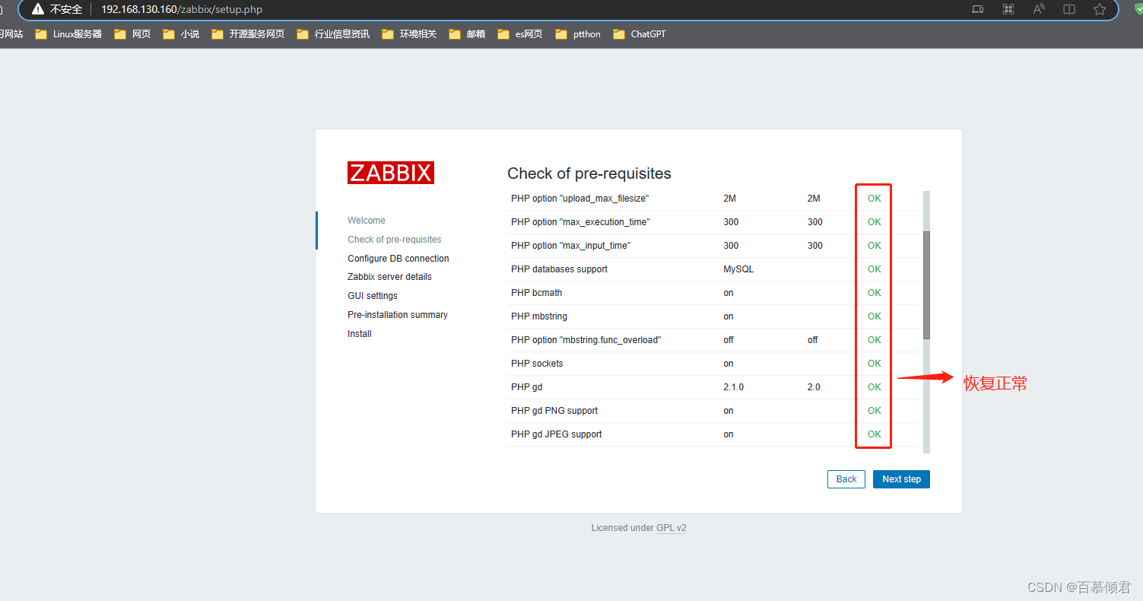Select Pre-installation summary step
This screenshot has height=601, width=1143.
coord(398,315)
